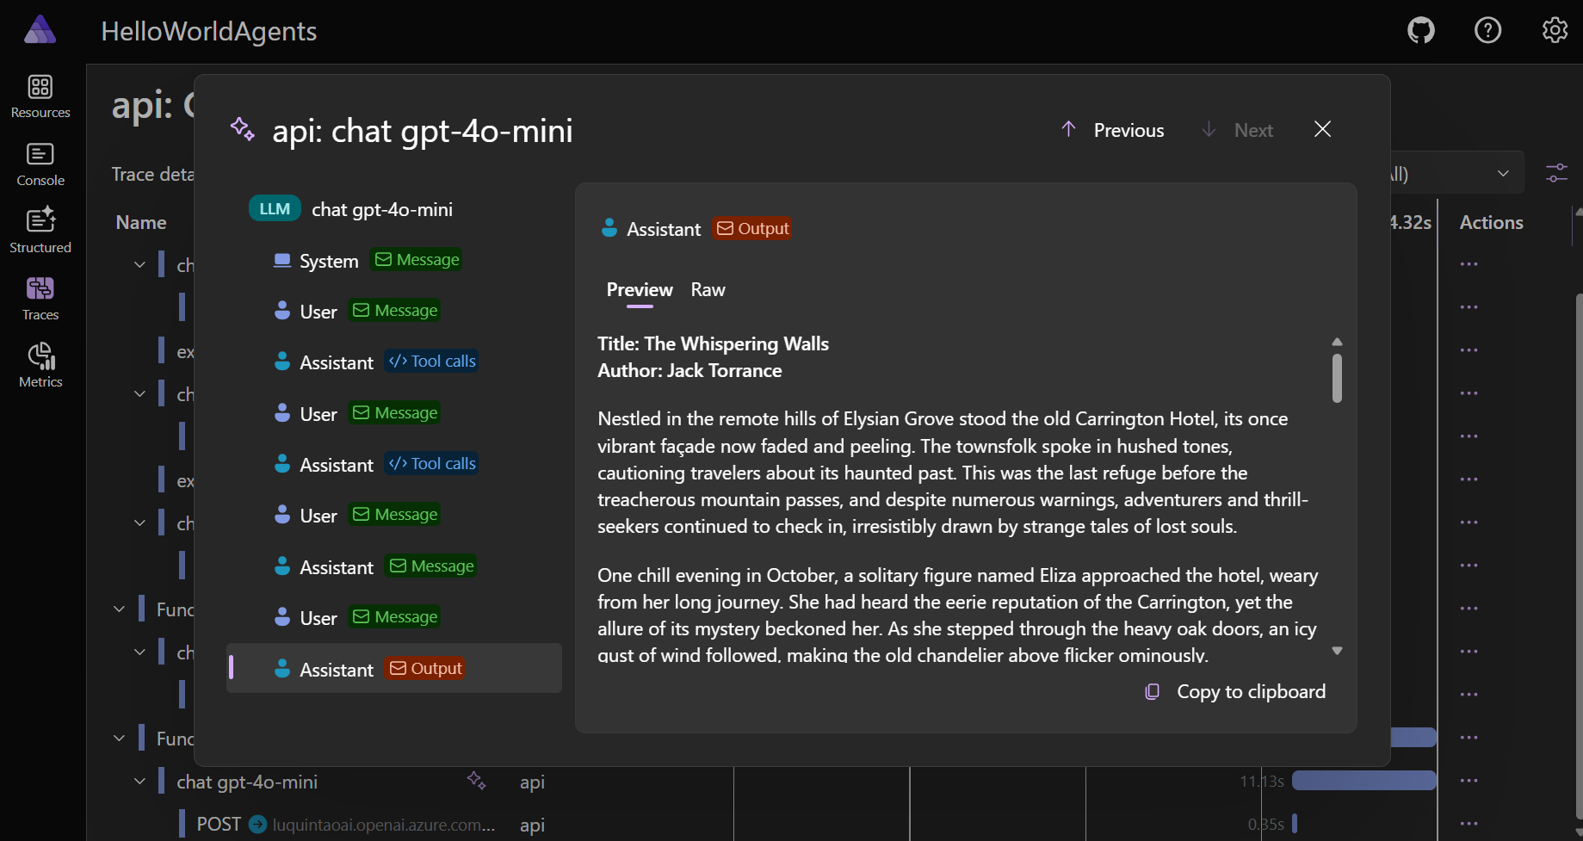Image resolution: width=1583 pixels, height=841 pixels.
Task: Go to the Previous message
Action: coord(1113,130)
